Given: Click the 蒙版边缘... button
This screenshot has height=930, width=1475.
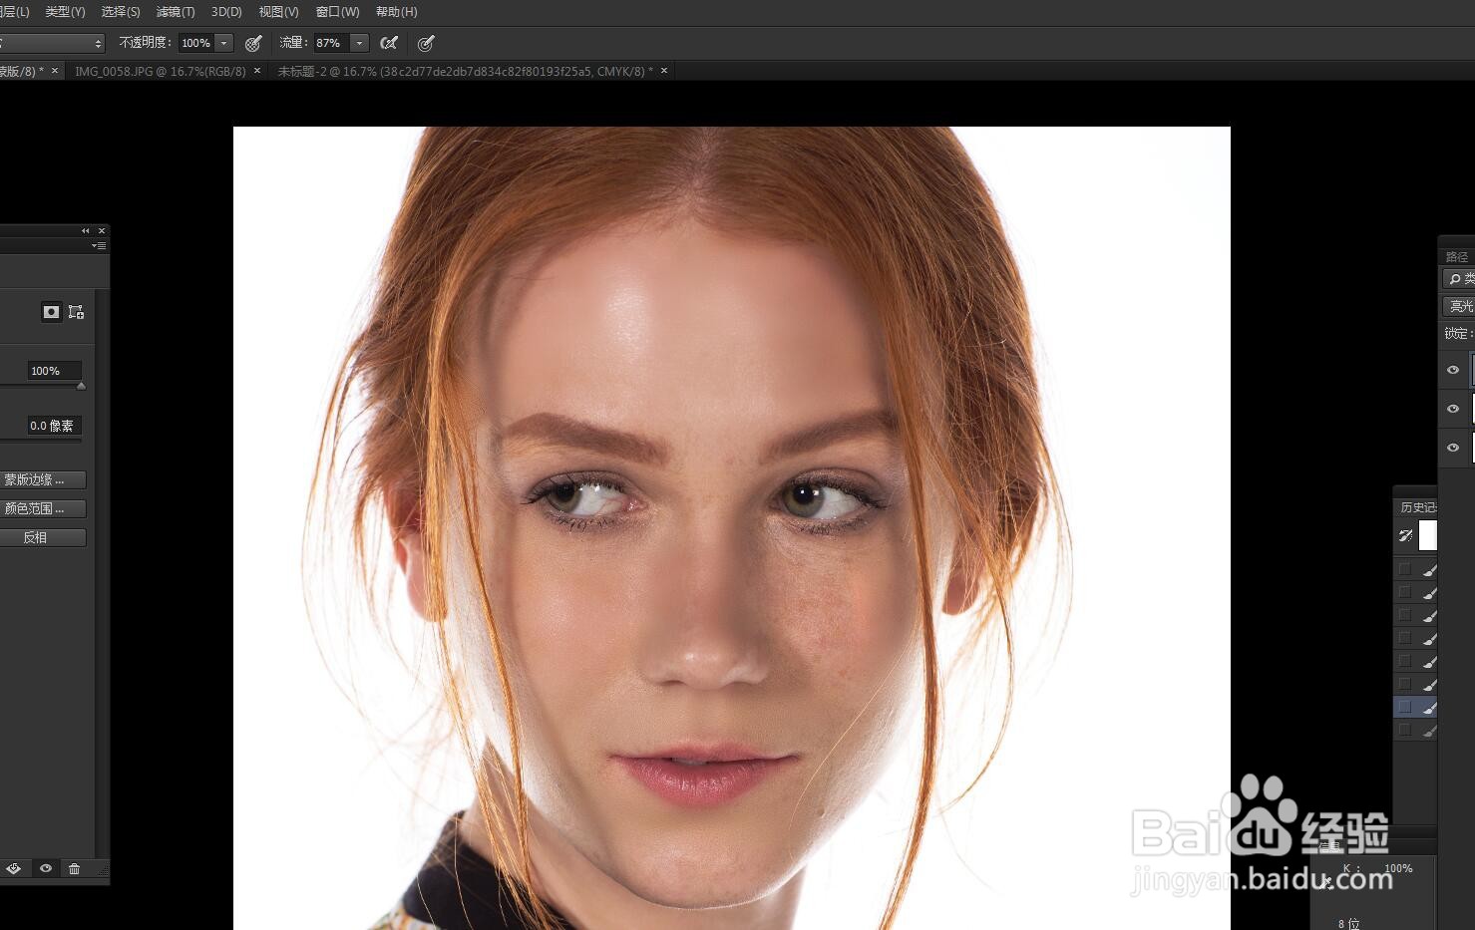Looking at the screenshot, I should pyautogui.click(x=43, y=480).
